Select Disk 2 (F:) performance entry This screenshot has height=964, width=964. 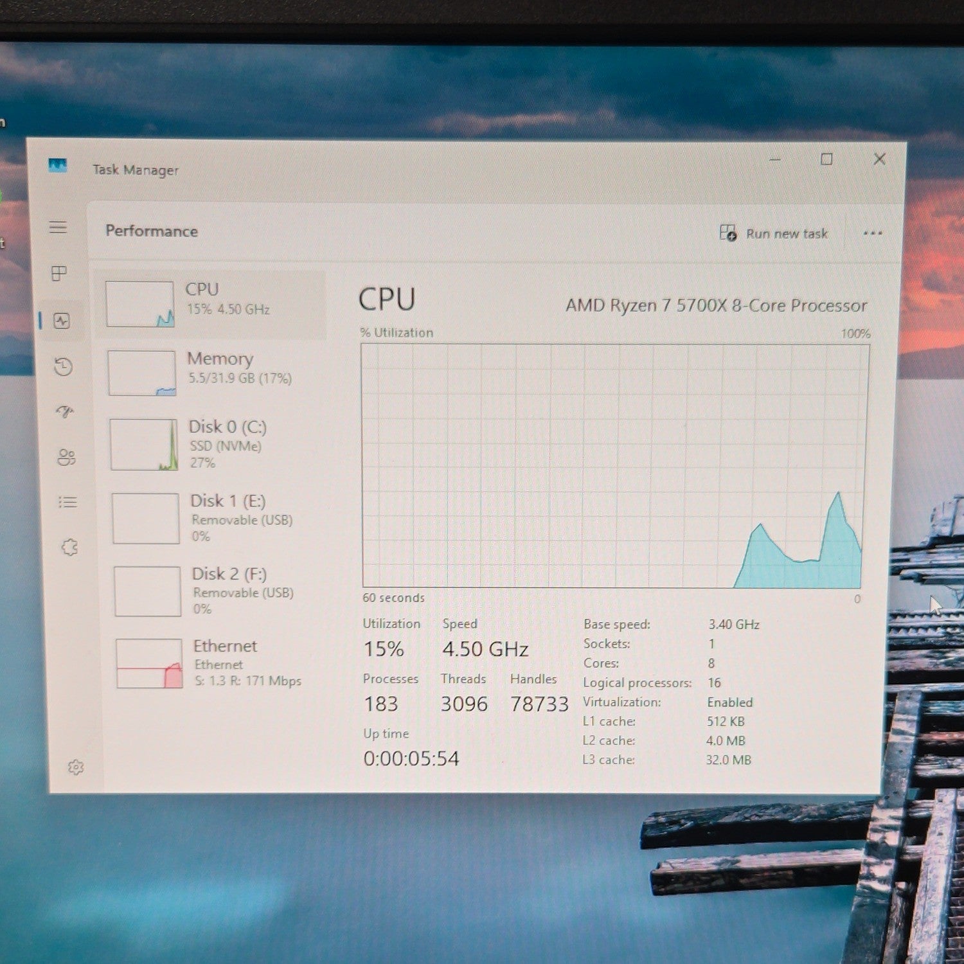click(x=217, y=591)
